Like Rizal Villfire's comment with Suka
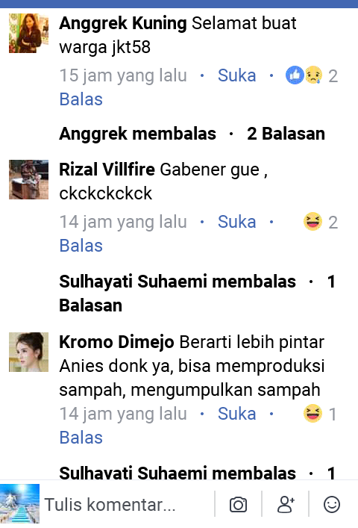Image resolution: width=358 pixels, height=528 pixels. coord(236,222)
